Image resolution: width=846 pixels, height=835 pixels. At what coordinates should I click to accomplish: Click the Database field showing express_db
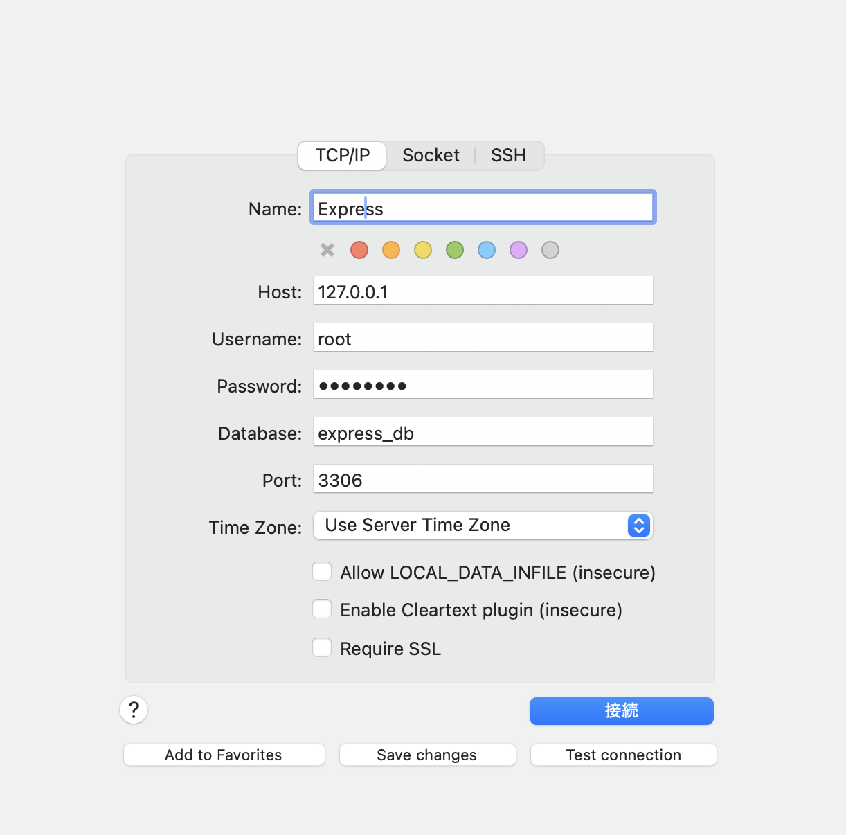[x=483, y=431]
